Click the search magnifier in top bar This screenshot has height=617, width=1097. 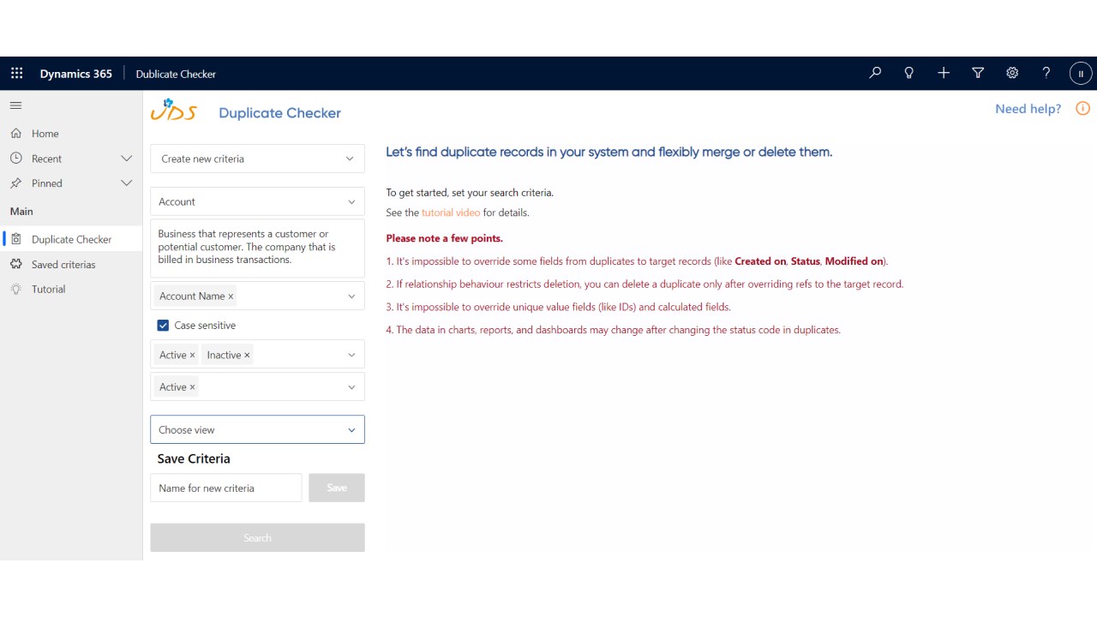click(875, 74)
